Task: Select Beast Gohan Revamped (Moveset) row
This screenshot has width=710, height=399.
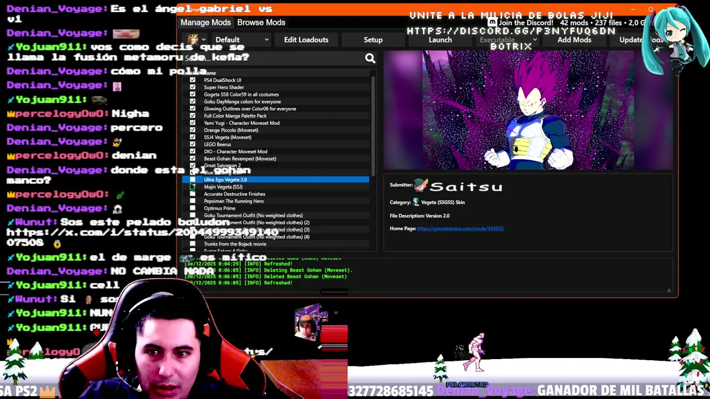Action: pos(275,159)
